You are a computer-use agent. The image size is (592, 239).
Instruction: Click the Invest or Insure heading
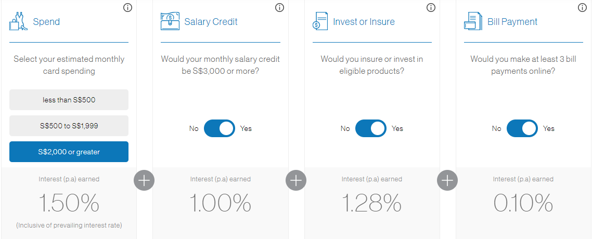click(x=364, y=22)
